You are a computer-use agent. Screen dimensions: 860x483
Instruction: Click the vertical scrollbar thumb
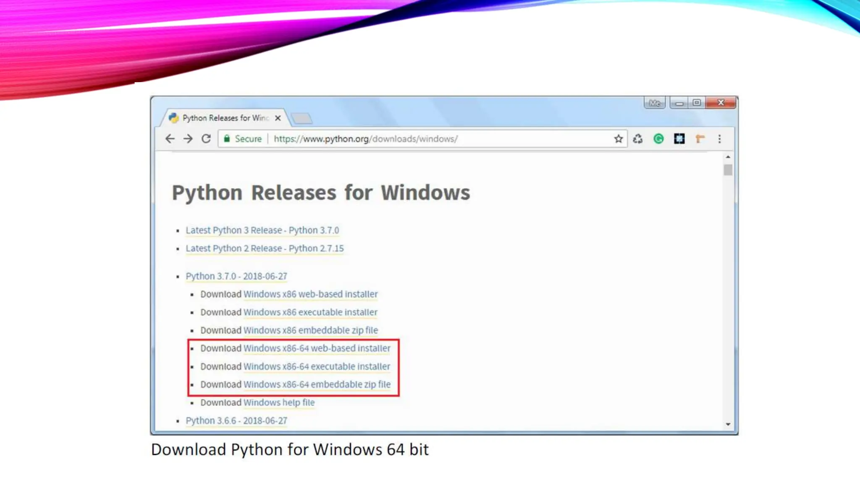(x=728, y=170)
